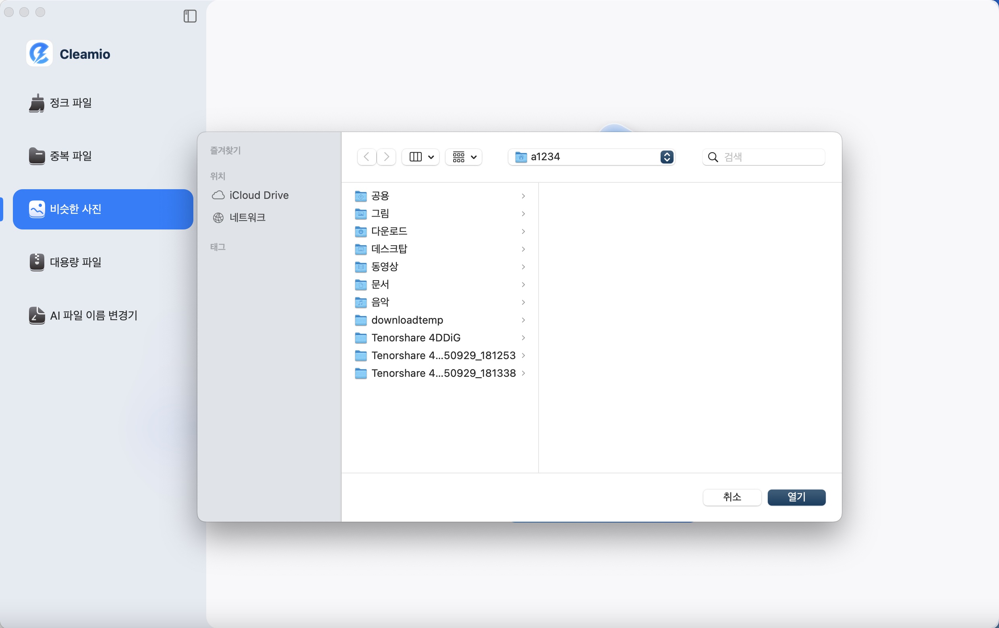Click the Cleamio logo icon
The width and height of the screenshot is (999, 628).
tap(39, 54)
